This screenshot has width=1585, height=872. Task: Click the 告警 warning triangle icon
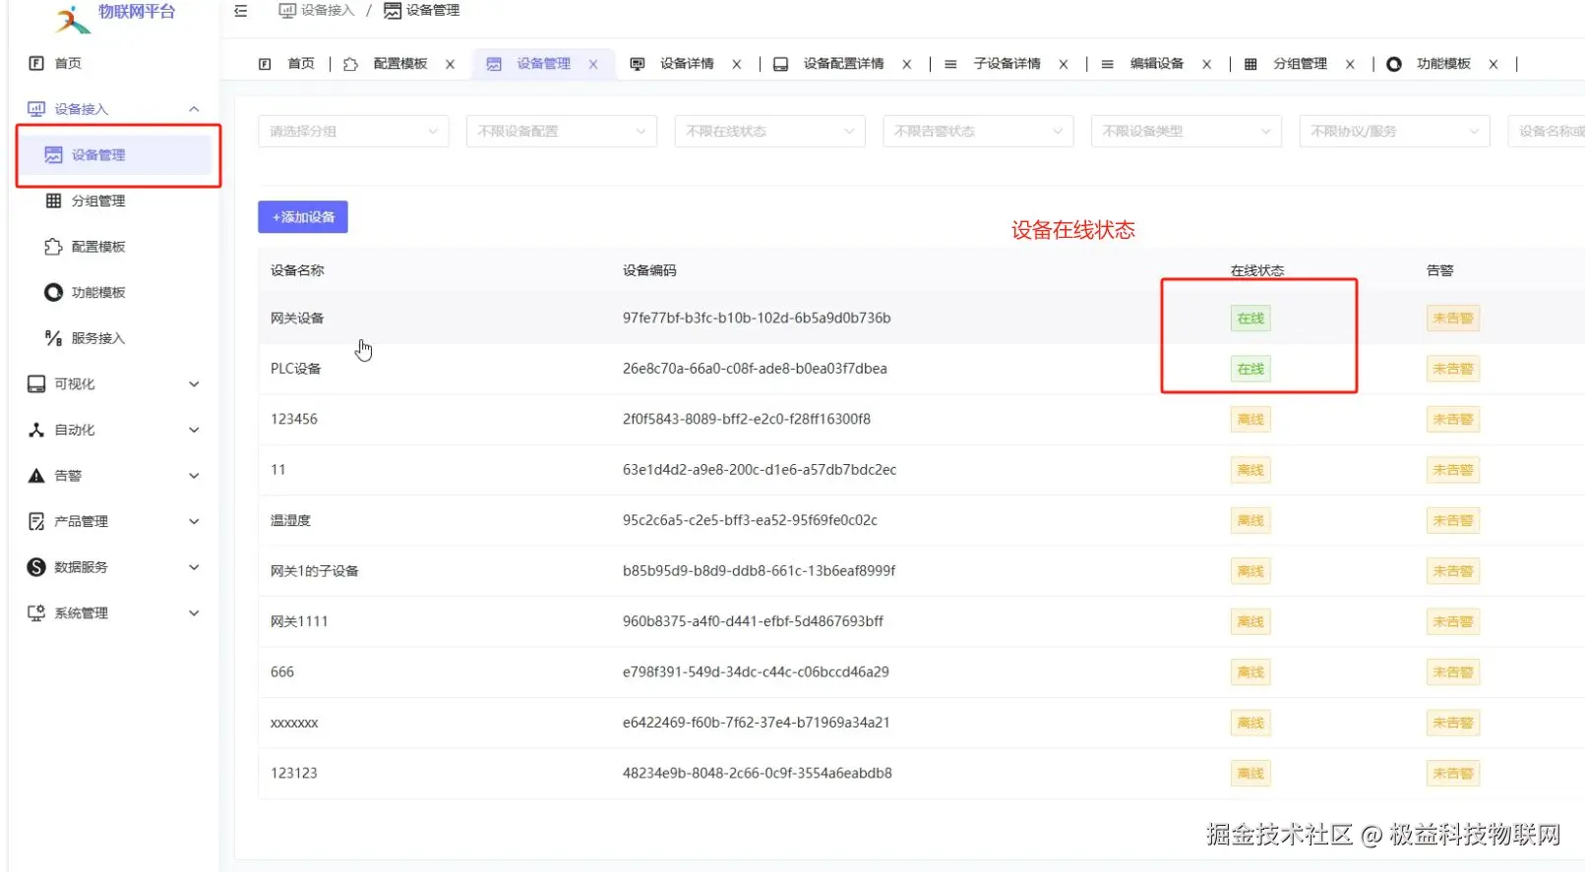click(x=36, y=476)
